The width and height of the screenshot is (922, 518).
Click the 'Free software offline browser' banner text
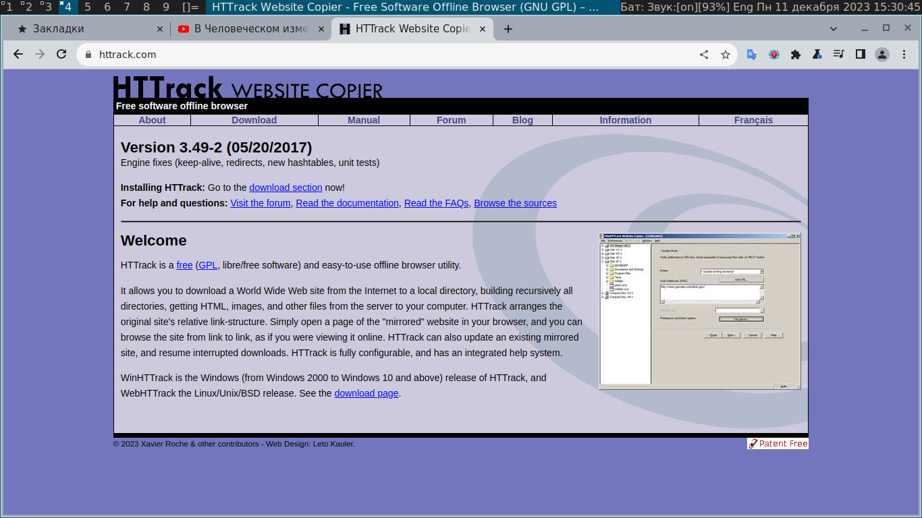[182, 106]
